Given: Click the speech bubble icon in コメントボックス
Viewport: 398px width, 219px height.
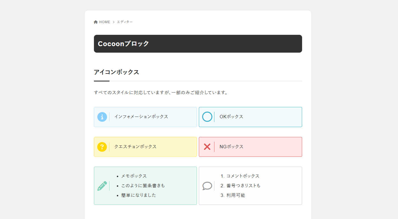Looking at the screenshot, I should click(207, 186).
